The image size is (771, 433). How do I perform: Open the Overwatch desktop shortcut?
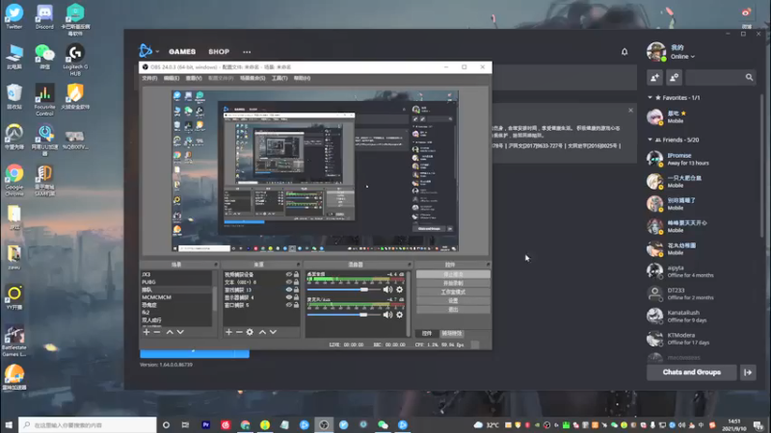(14, 137)
